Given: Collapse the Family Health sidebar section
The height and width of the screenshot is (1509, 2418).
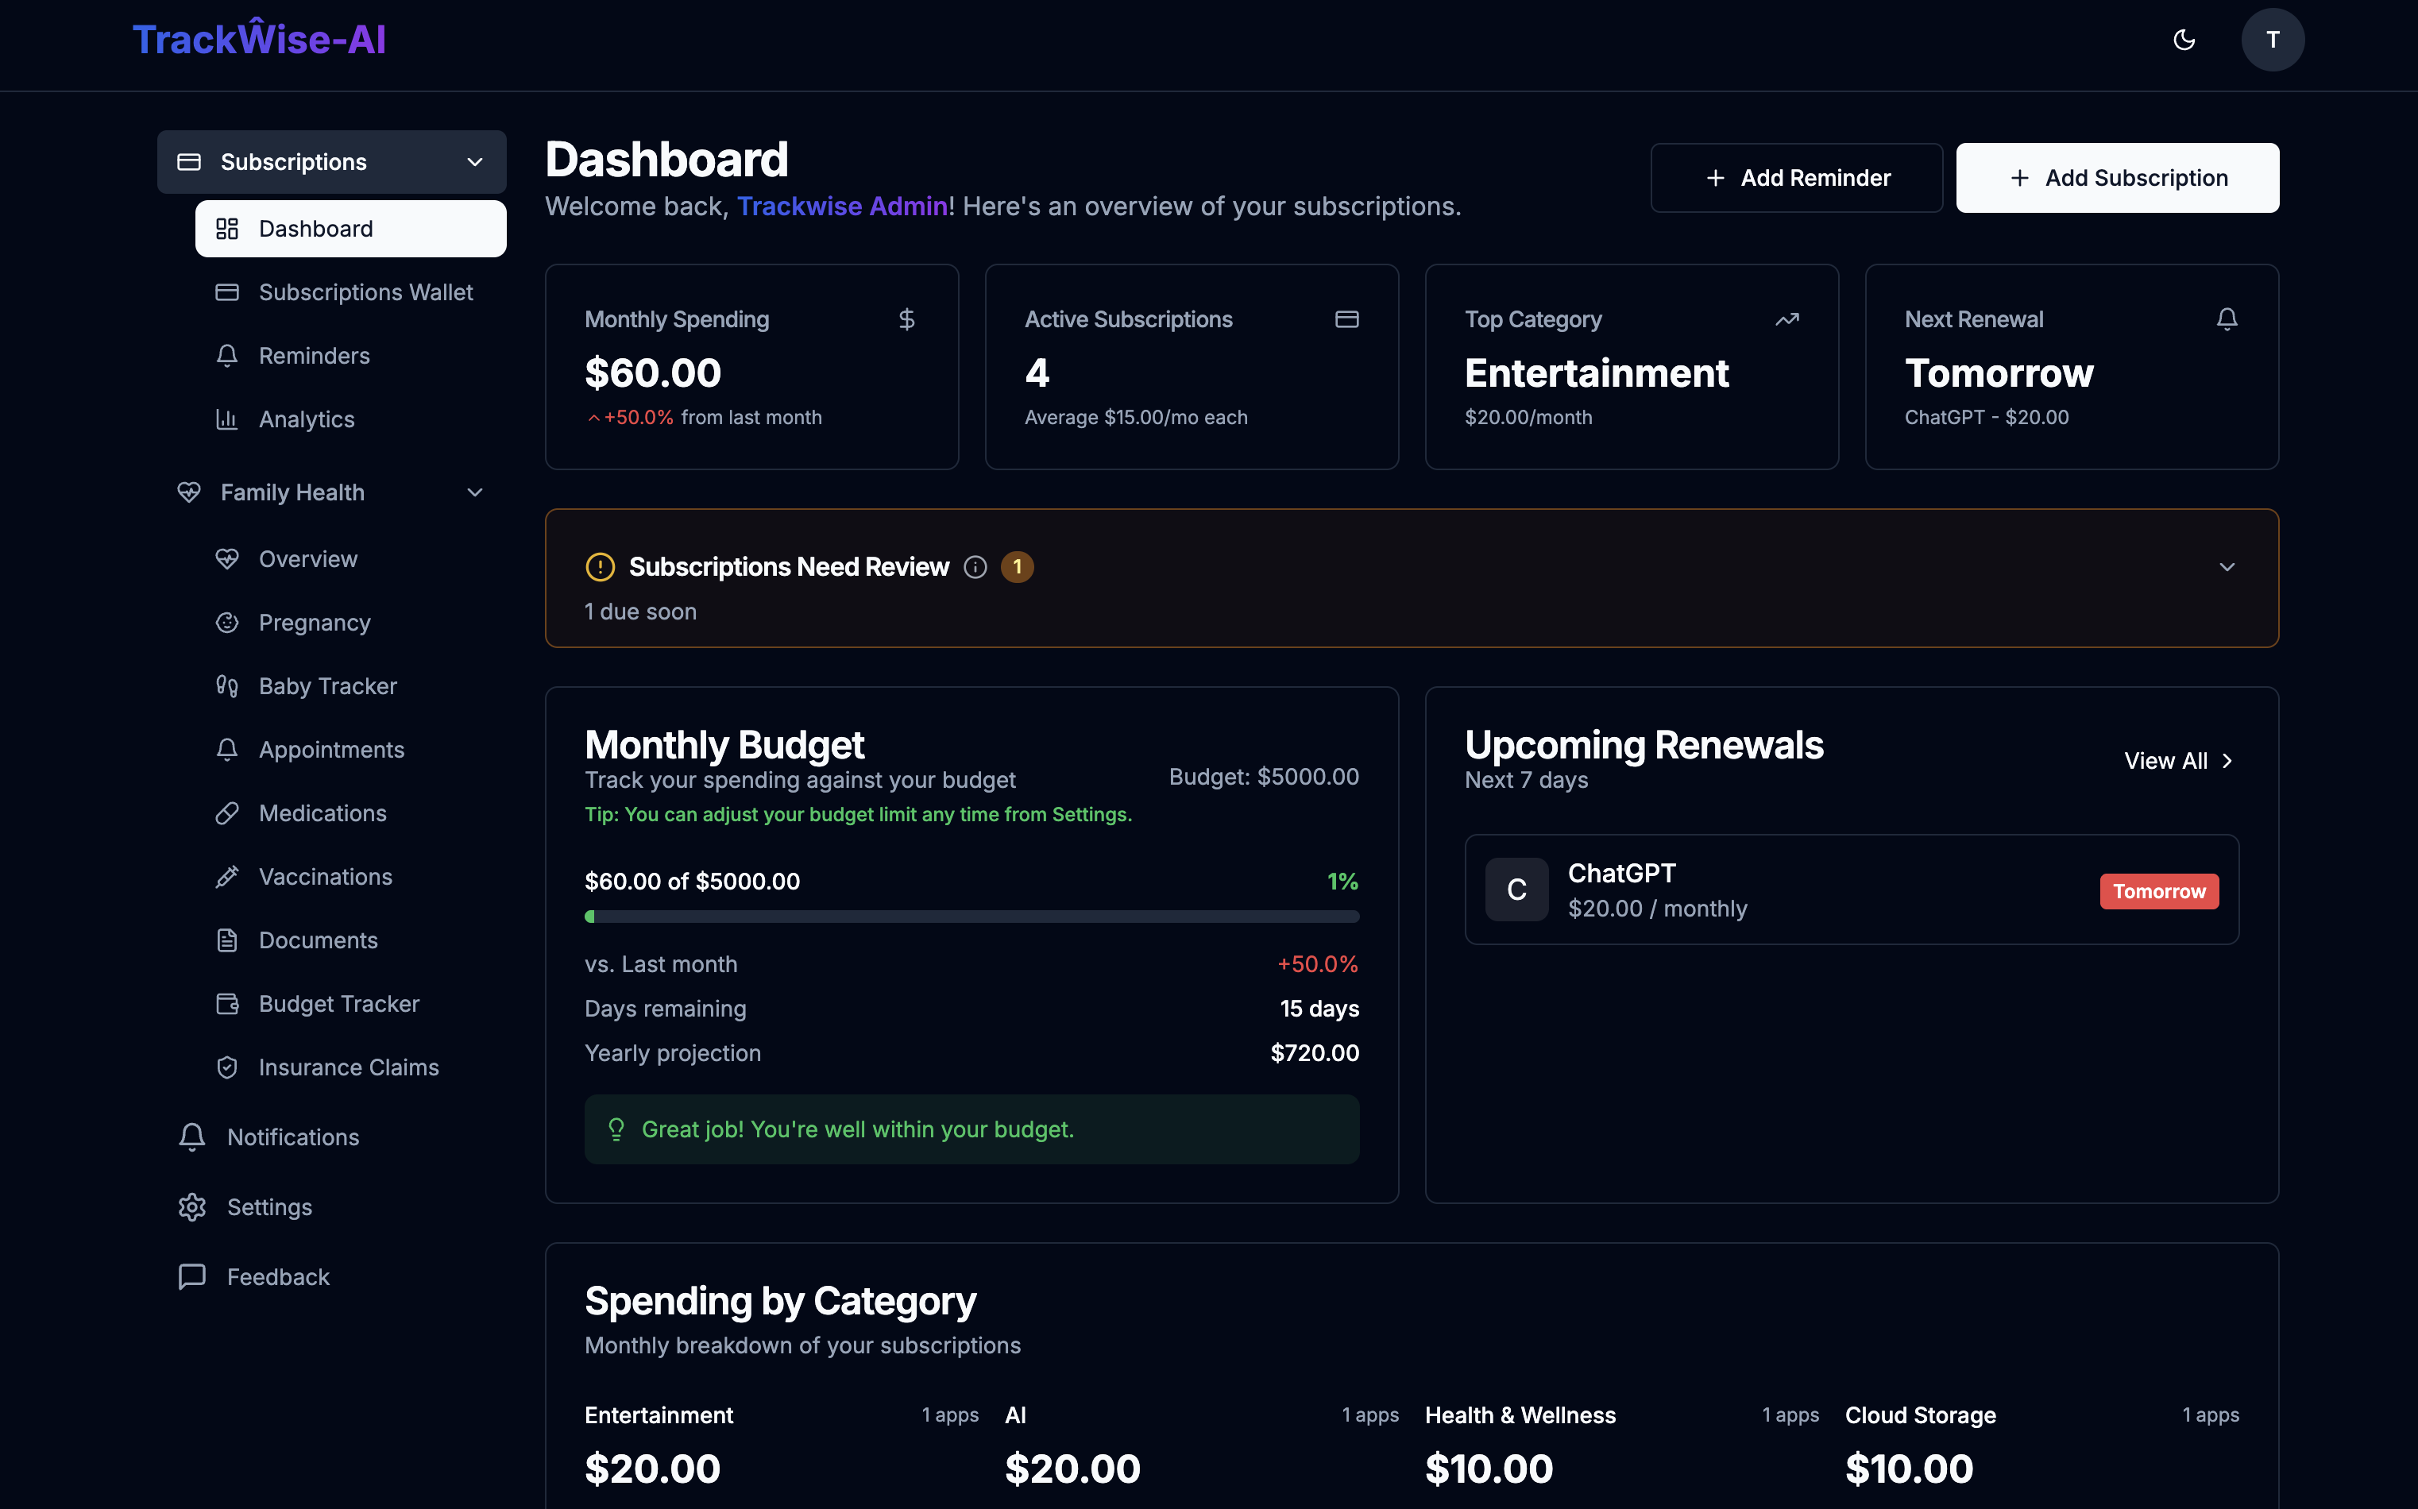Looking at the screenshot, I should pyautogui.click(x=475, y=492).
